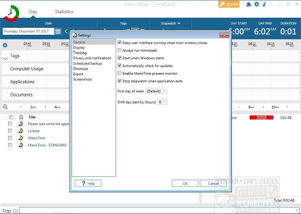Open the Stopwatch dropdown arrow
Screen dimensions: 301x214
179,24
